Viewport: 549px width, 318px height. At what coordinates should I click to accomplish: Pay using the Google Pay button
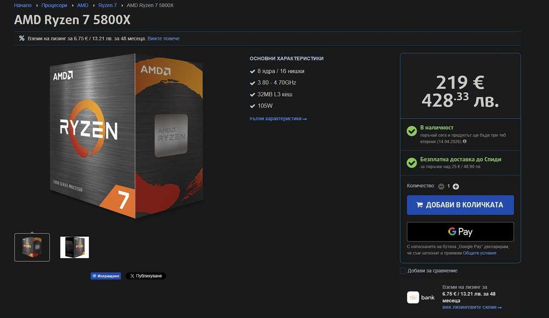coord(460,231)
